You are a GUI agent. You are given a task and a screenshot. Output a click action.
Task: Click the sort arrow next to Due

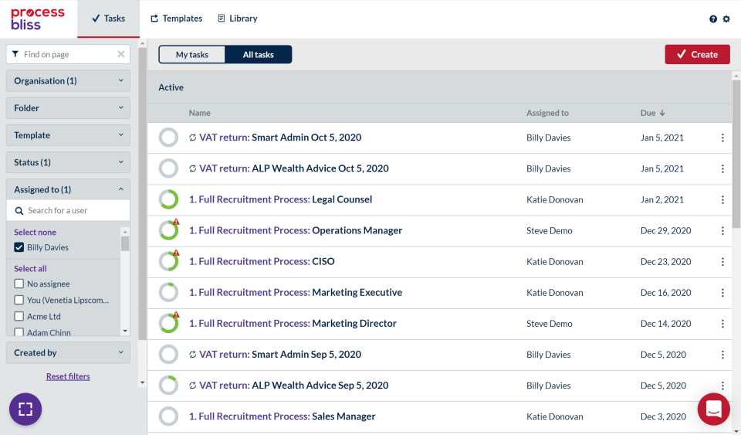coord(662,113)
